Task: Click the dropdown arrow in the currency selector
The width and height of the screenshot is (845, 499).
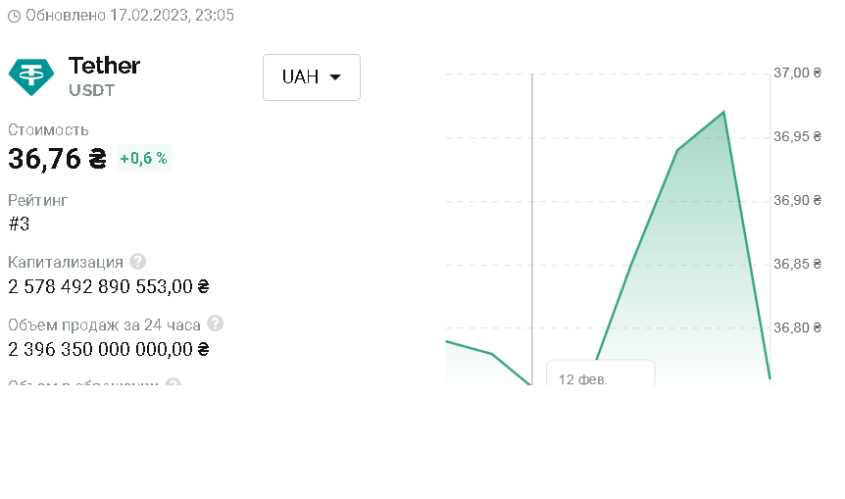Action: 335,77
